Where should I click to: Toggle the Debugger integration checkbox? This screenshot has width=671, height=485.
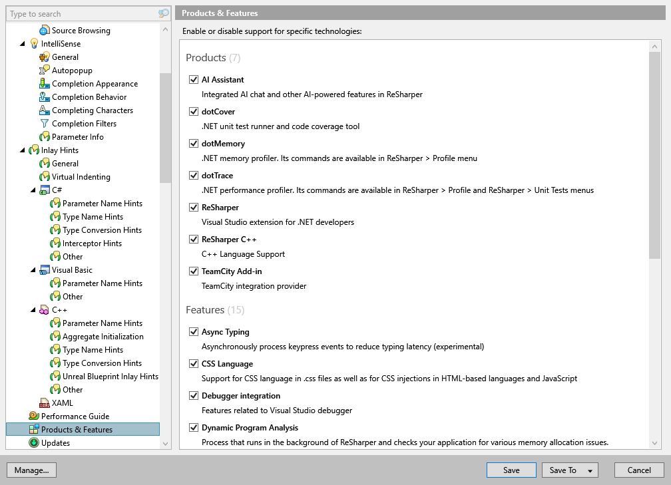click(x=194, y=396)
